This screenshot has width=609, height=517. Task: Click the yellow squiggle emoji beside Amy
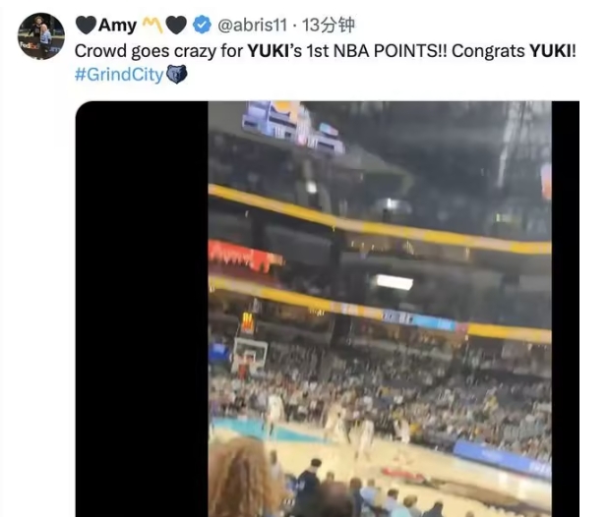coord(152,26)
